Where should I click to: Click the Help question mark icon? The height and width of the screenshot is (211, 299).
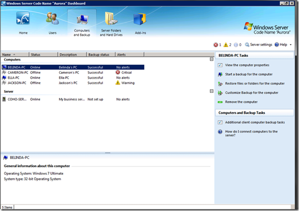(278, 45)
